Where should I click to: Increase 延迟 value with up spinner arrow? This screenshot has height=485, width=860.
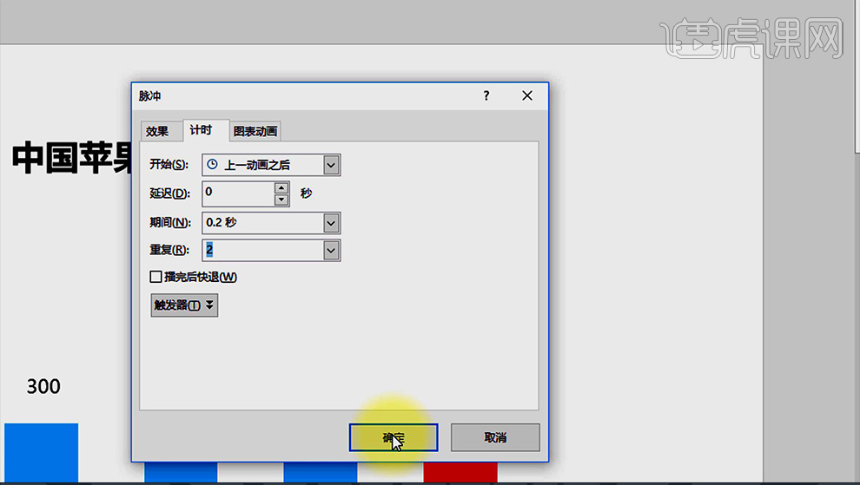click(x=281, y=187)
